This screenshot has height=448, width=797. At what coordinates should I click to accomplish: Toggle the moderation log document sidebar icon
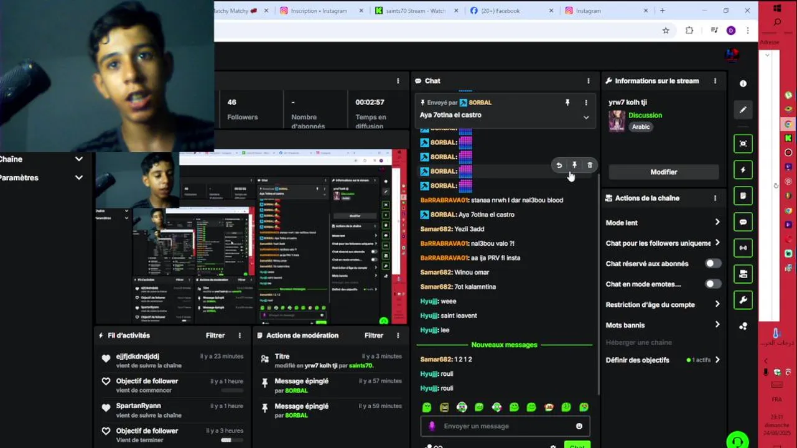743,195
